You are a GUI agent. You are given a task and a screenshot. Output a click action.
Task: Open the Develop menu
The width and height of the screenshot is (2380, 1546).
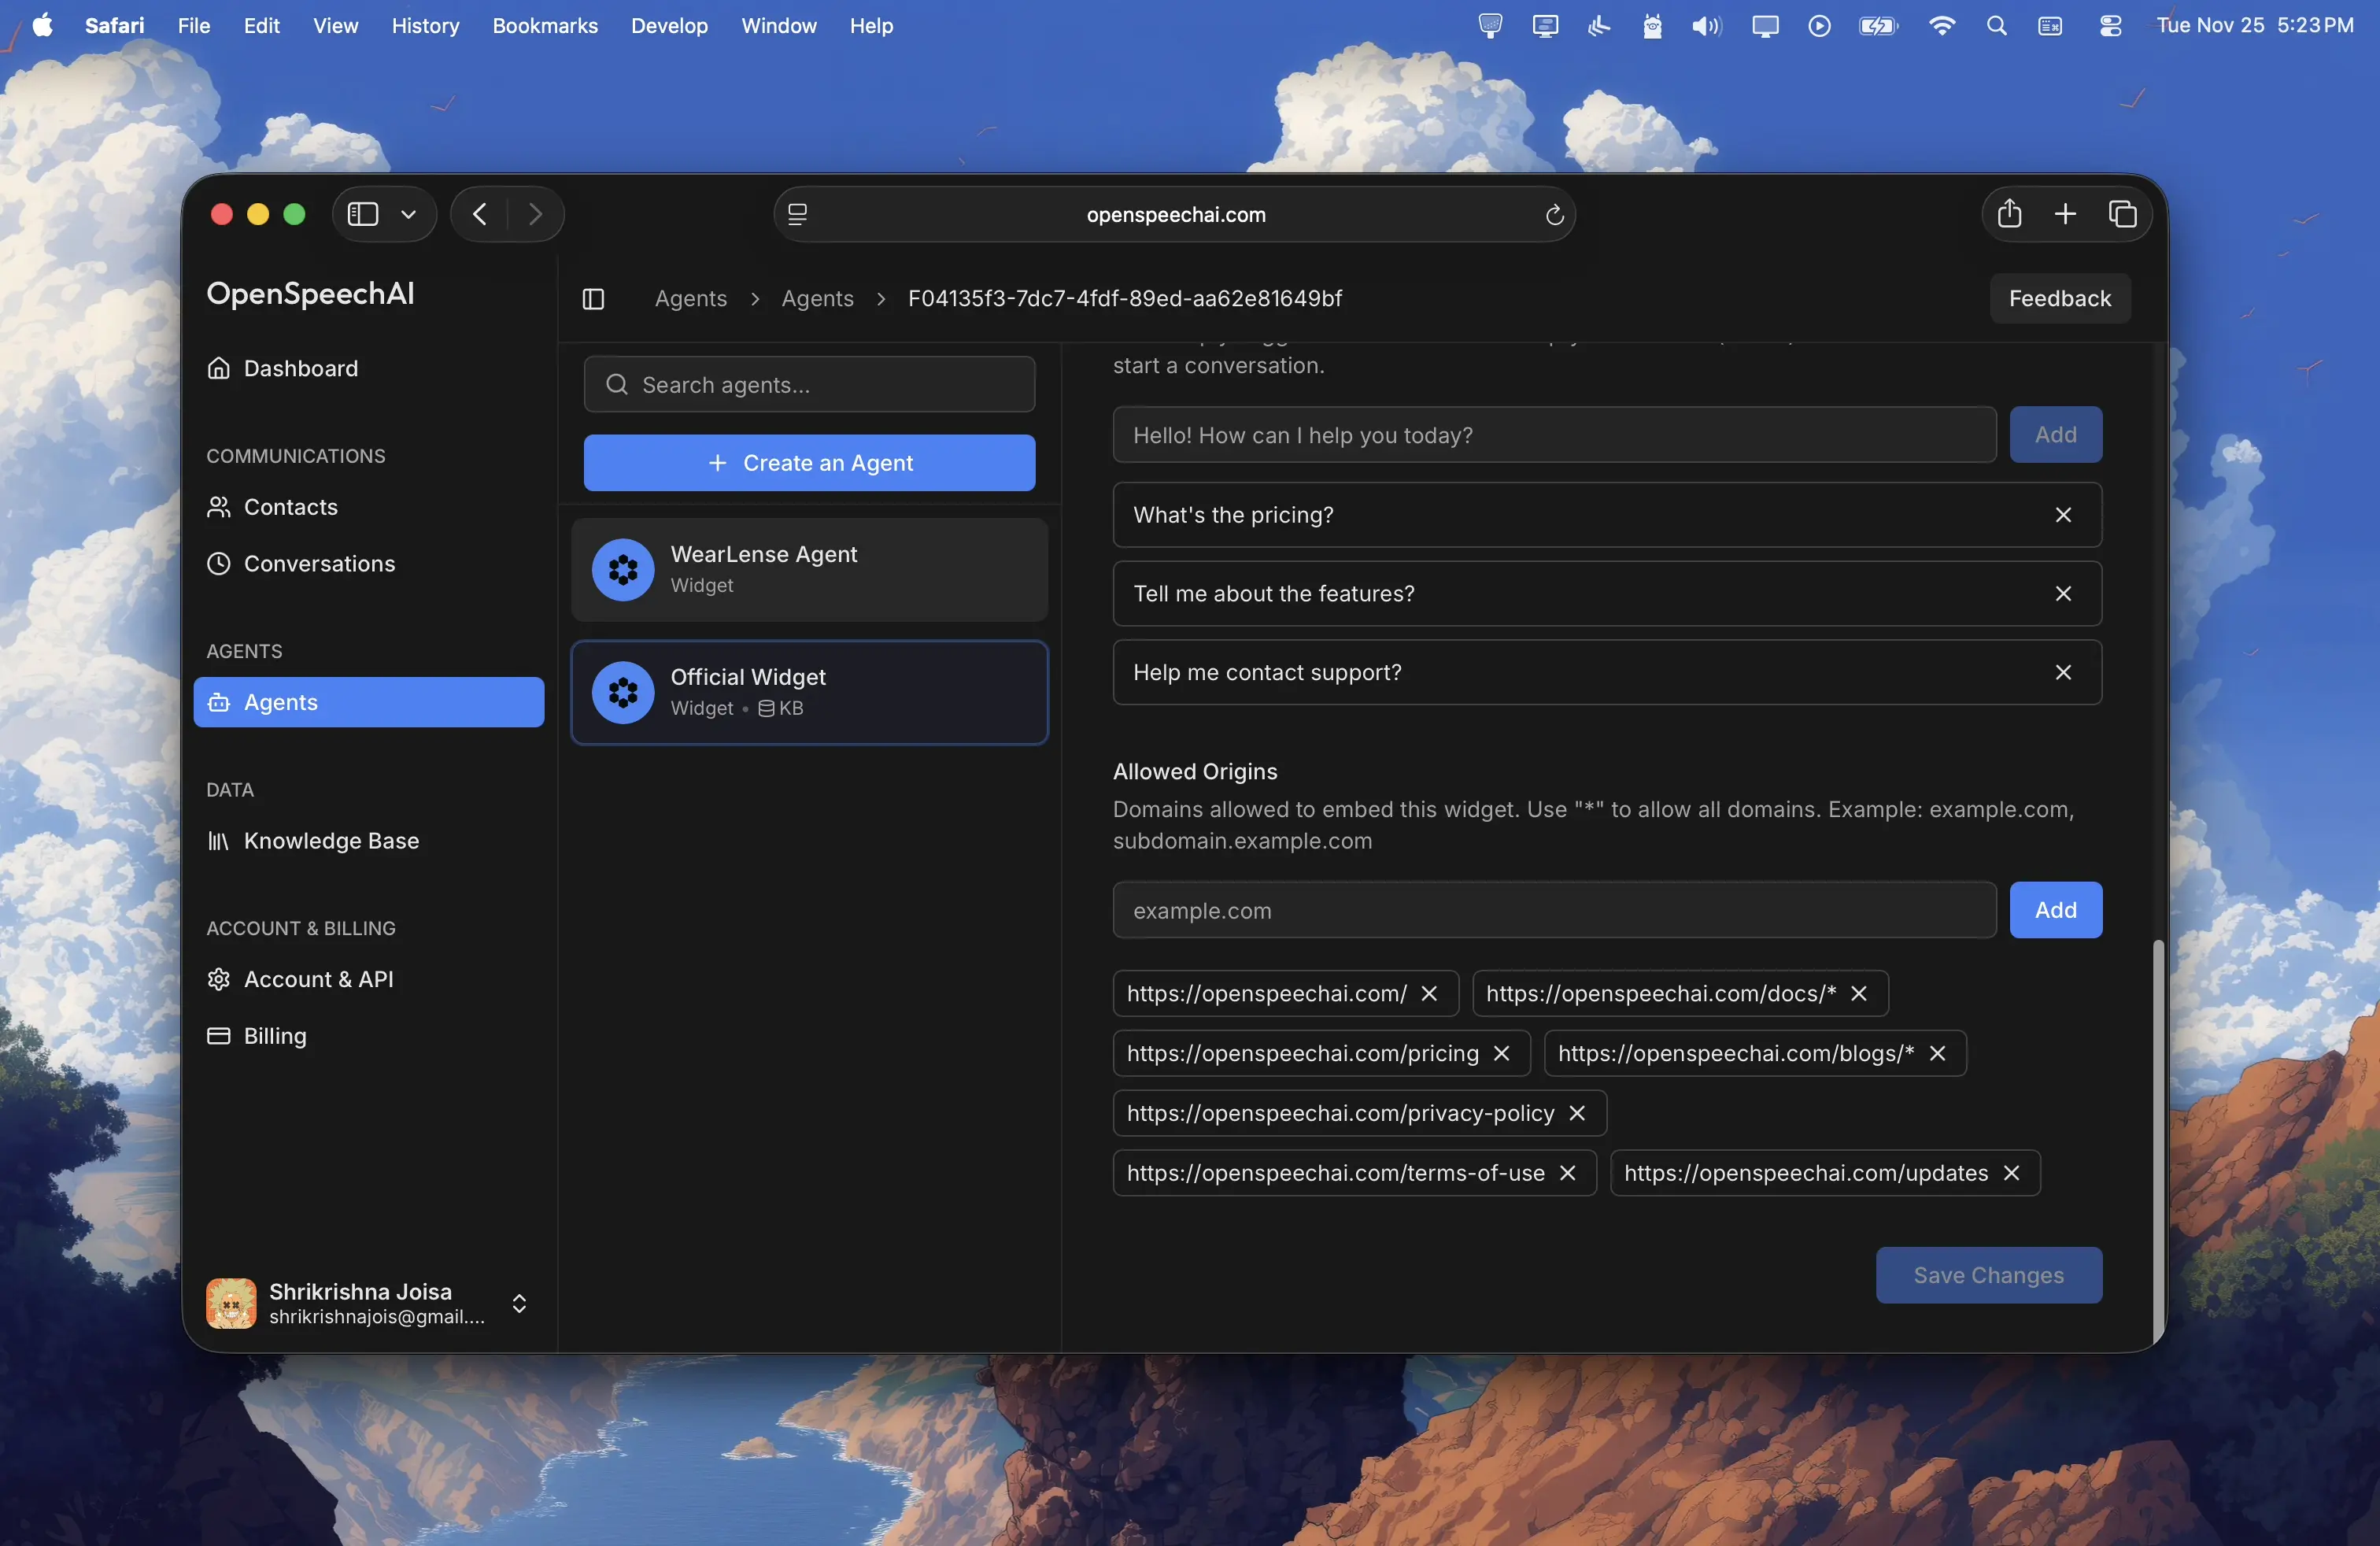click(669, 26)
